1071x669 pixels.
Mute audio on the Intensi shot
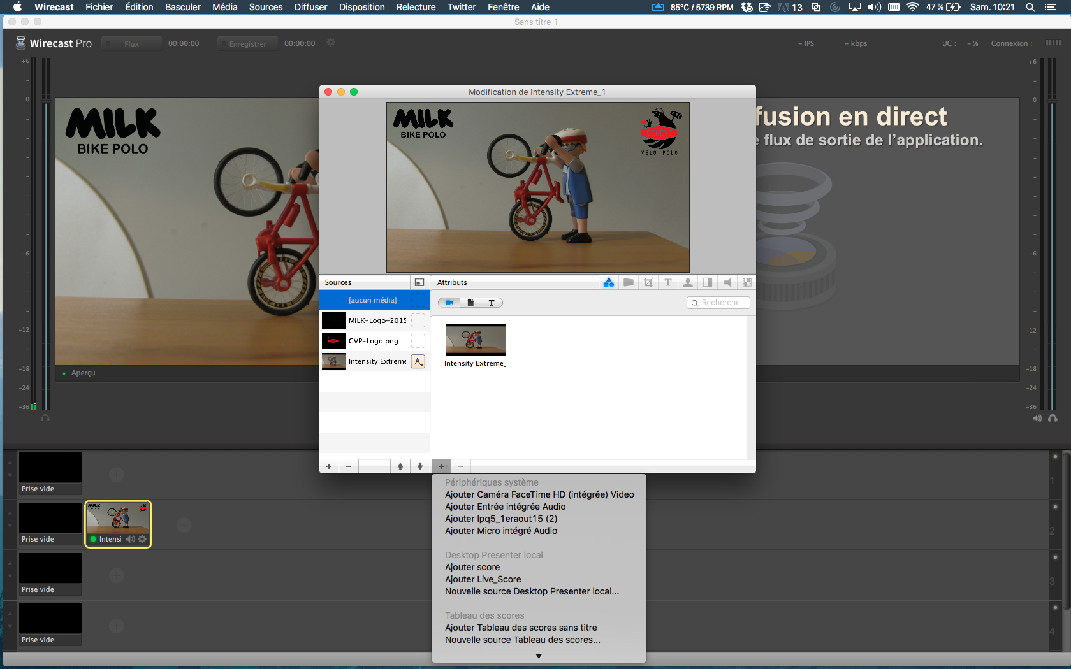pyautogui.click(x=130, y=539)
